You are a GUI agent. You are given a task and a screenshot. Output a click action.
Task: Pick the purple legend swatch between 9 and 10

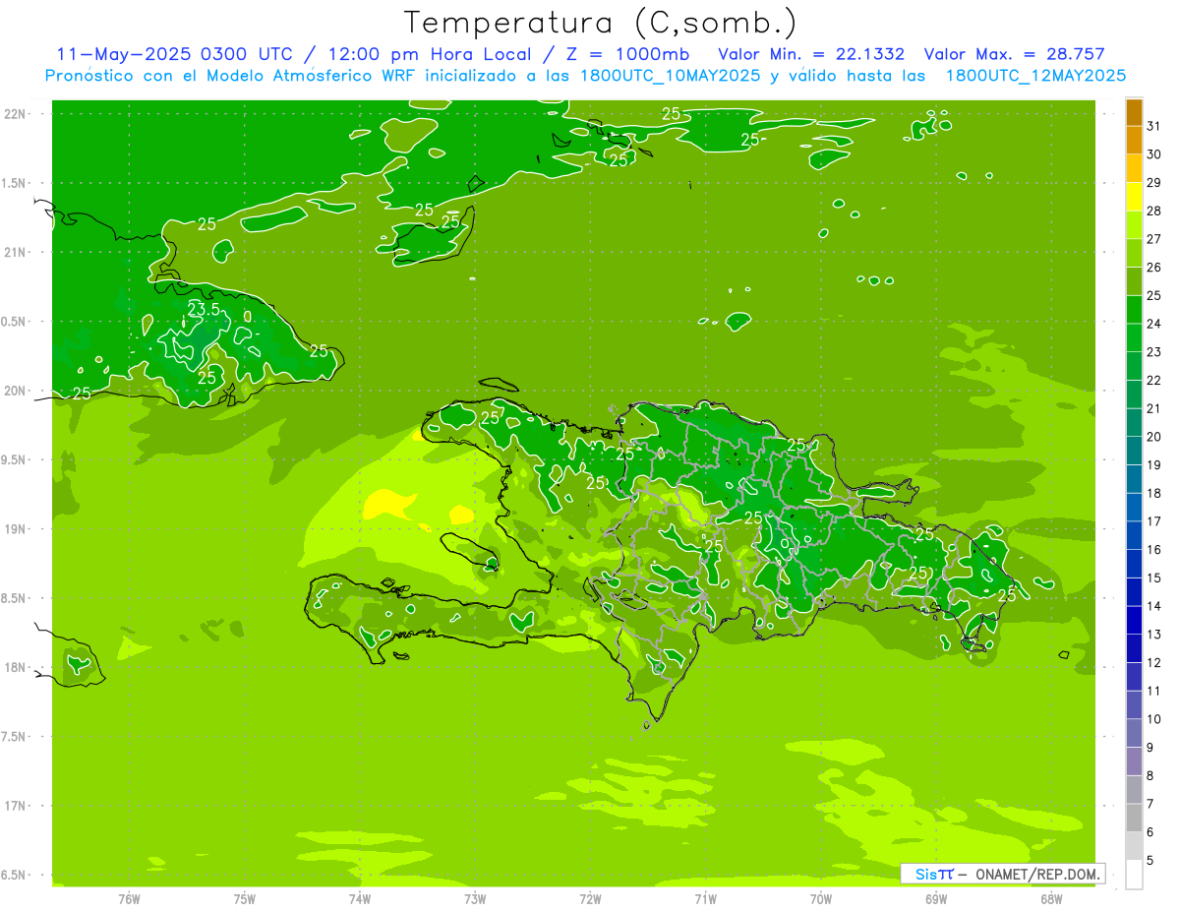coord(1134,734)
